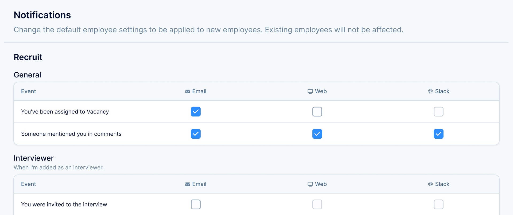
Task: Click the Notifications page title
Action: point(42,15)
